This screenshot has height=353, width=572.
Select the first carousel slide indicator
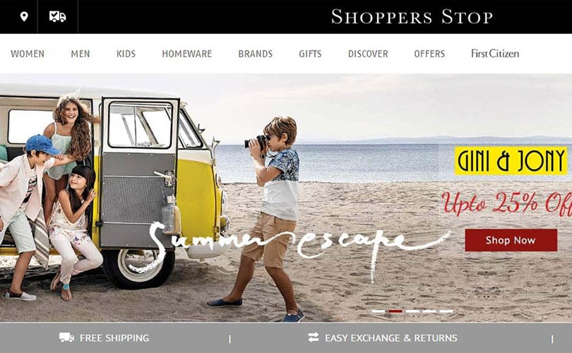tap(379, 311)
